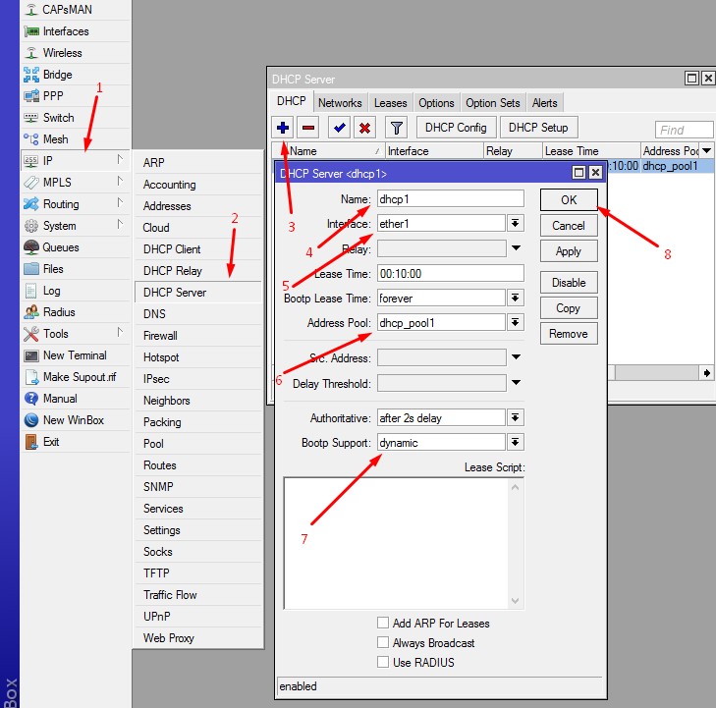Open New Terminal from the sidebar

click(x=75, y=355)
